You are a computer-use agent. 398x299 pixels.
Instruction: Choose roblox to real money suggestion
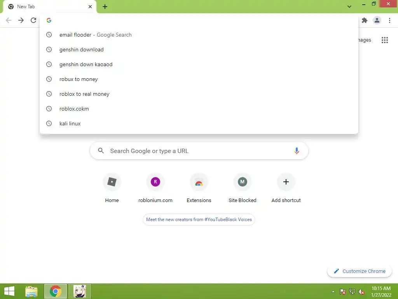coord(199,94)
